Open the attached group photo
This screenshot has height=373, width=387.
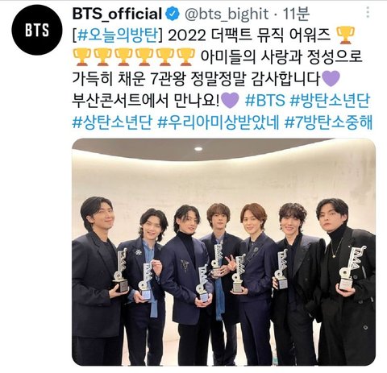[223, 252]
